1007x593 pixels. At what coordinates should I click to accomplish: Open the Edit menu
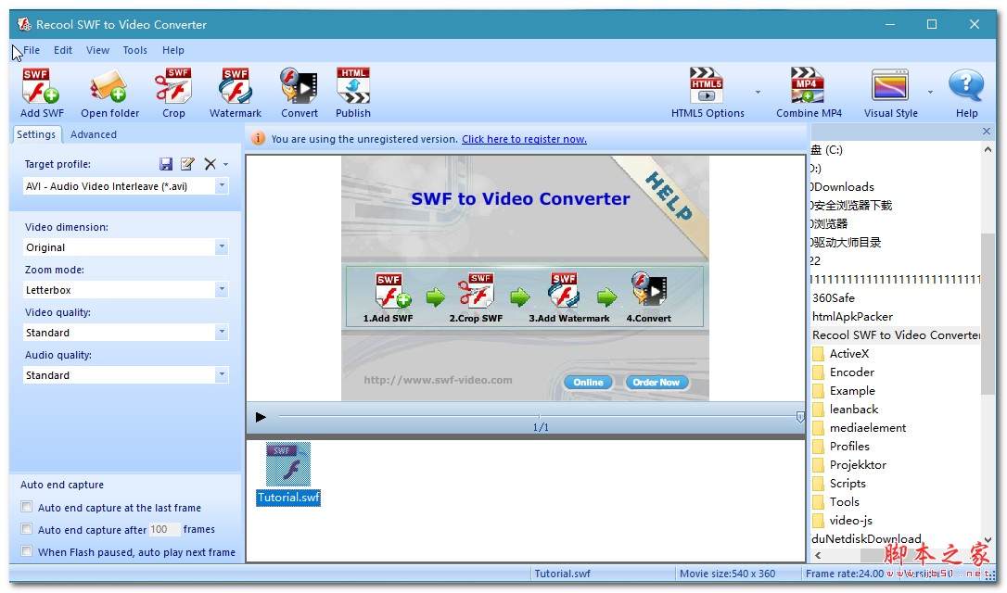pyautogui.click(x=63, y=50)
